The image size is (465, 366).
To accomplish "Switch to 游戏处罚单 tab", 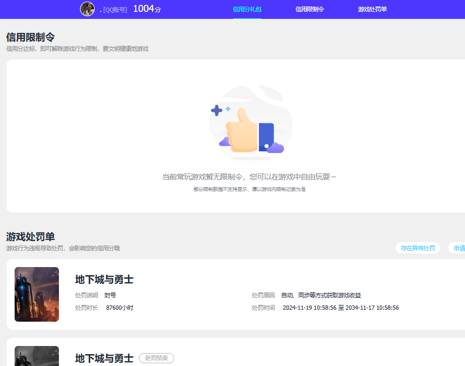I will [x=372, y=9].
